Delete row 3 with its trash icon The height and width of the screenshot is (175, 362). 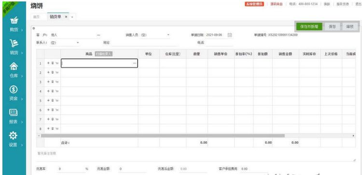coord(53,82)
